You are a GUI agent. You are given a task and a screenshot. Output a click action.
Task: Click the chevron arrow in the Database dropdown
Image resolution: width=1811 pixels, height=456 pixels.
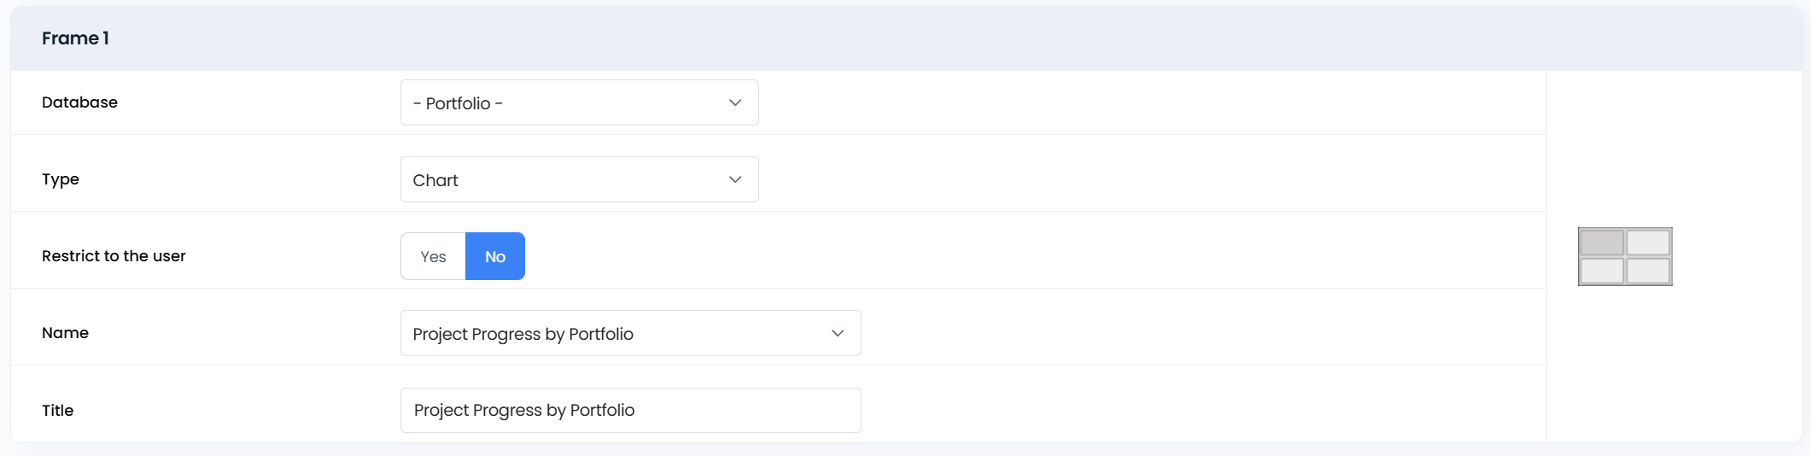pos(735,102)
